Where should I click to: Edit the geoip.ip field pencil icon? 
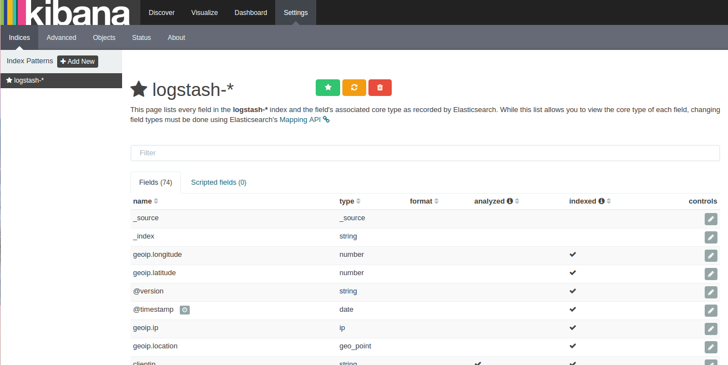[711, 329]
